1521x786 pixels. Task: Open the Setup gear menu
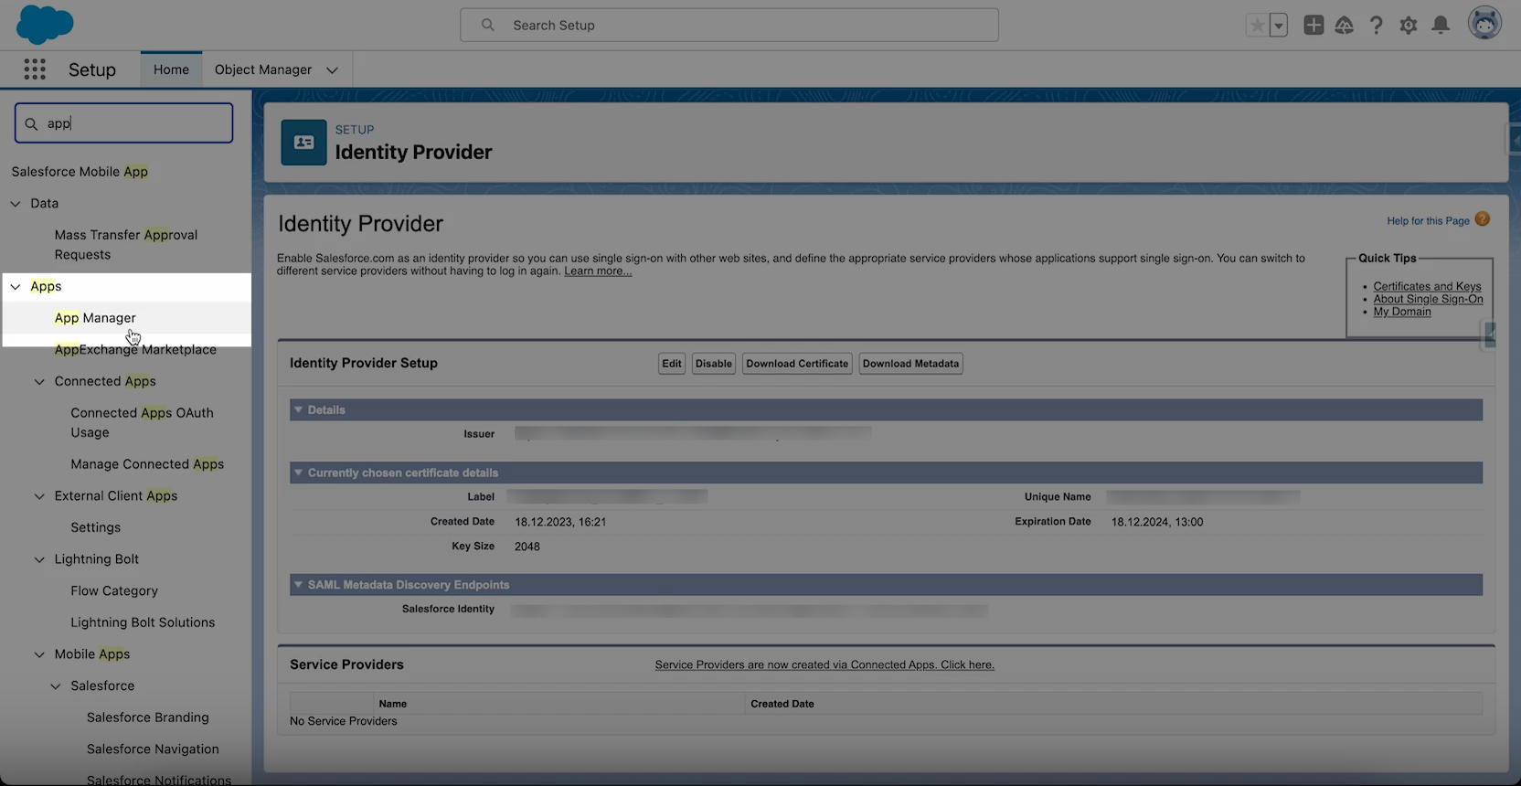point(1408,26)
